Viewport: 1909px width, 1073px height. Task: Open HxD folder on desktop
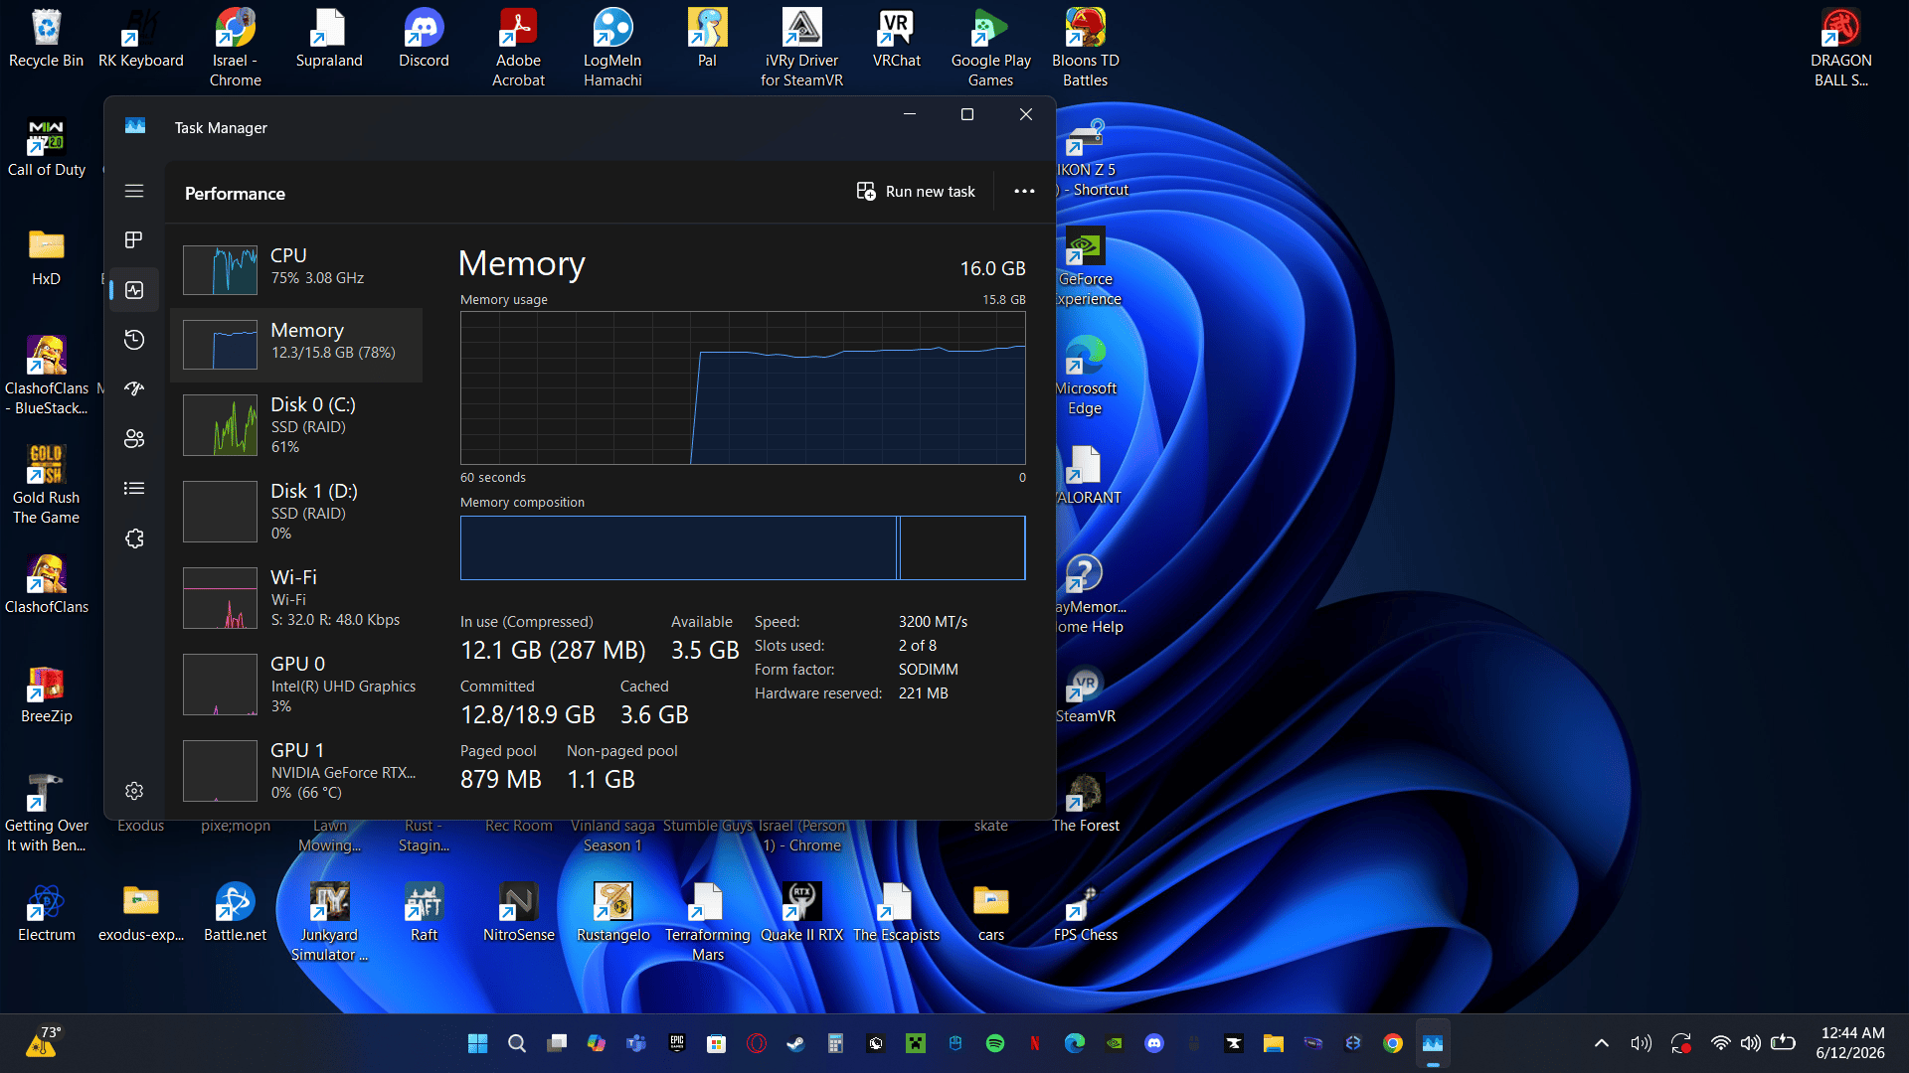point(46,258)
